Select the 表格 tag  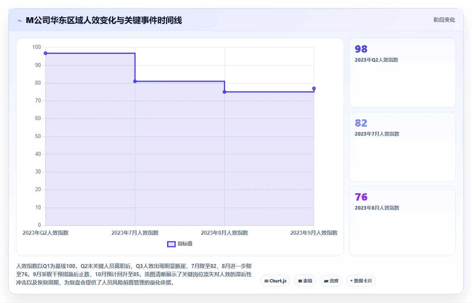click(305, 281)
